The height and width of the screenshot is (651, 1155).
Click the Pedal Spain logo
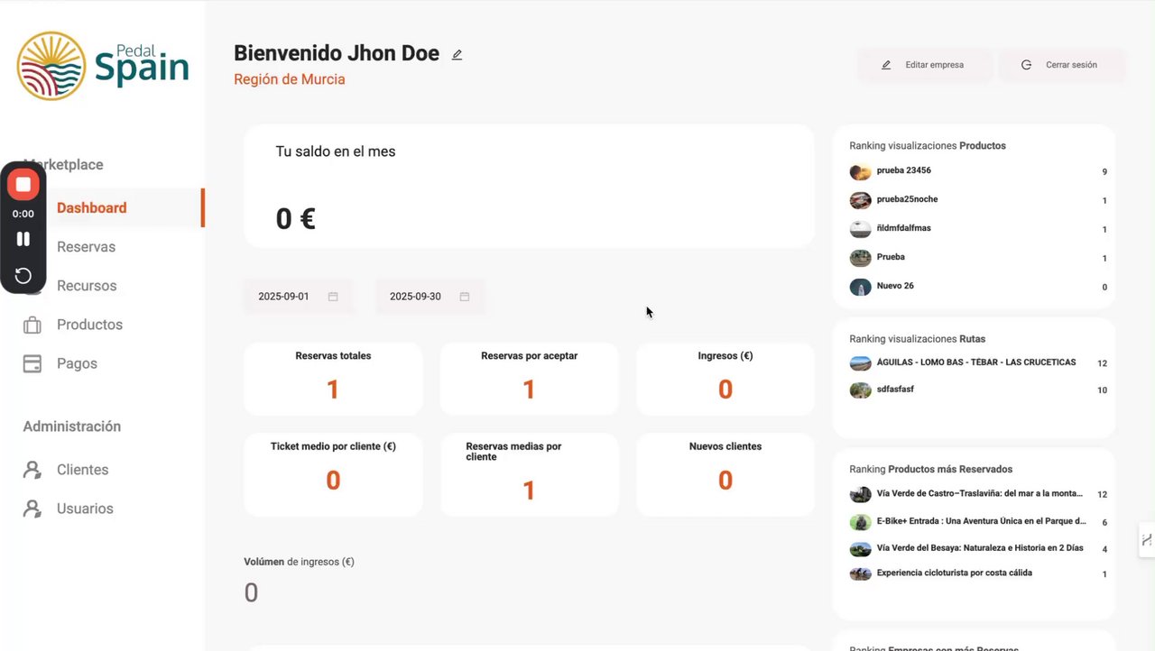coord(103,66)
